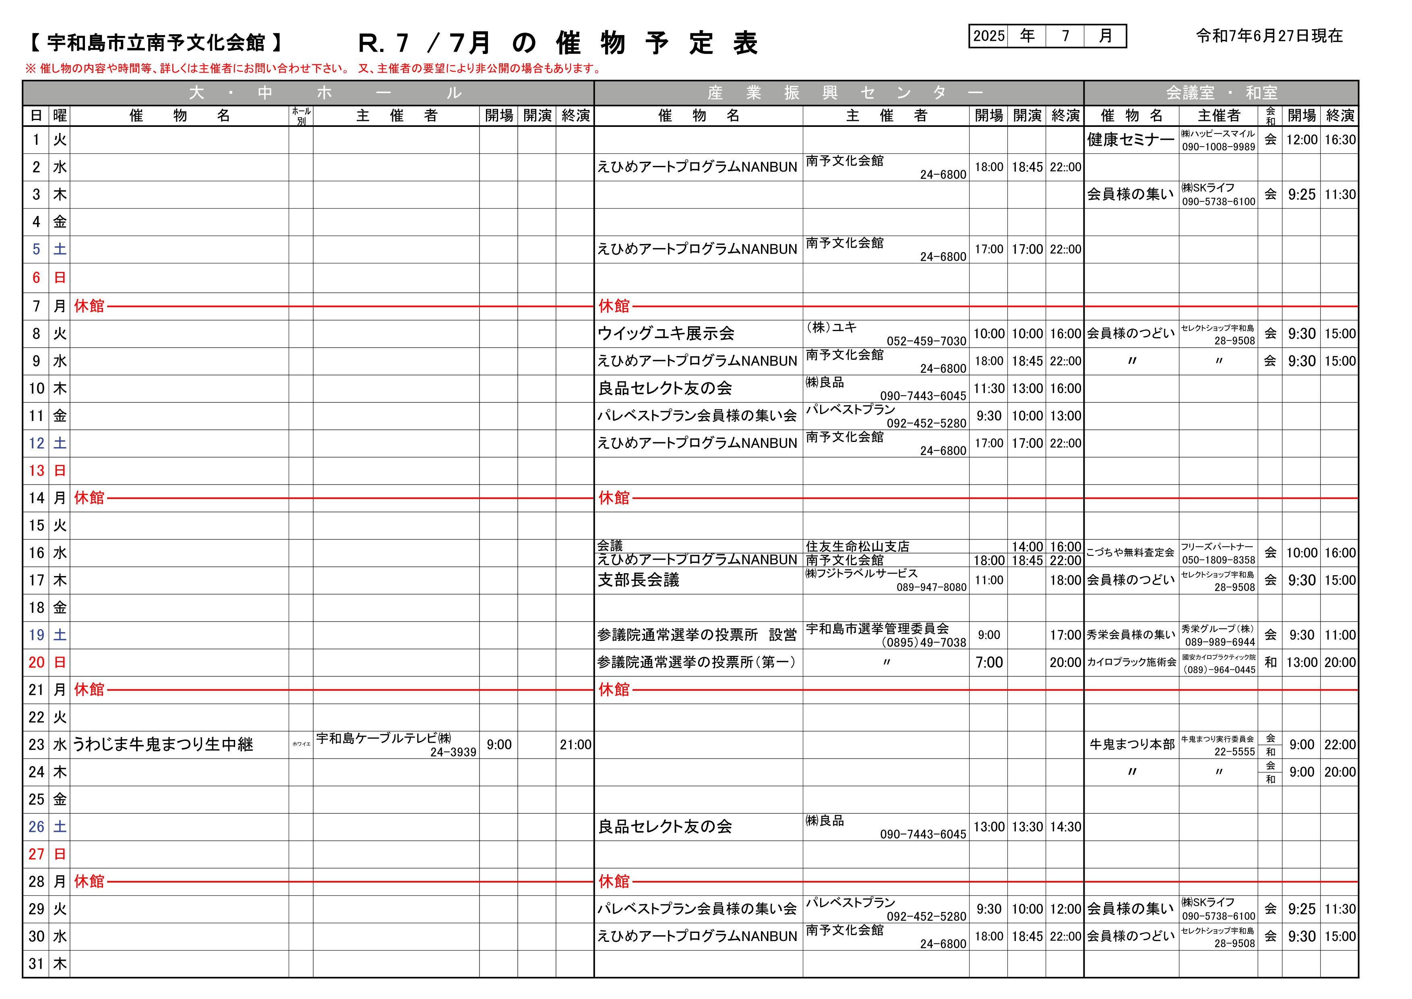Click 参議院通常選挙の投票所 設営 entry
The width and height of the screenshot is (1412, 999).
point(697,635)
